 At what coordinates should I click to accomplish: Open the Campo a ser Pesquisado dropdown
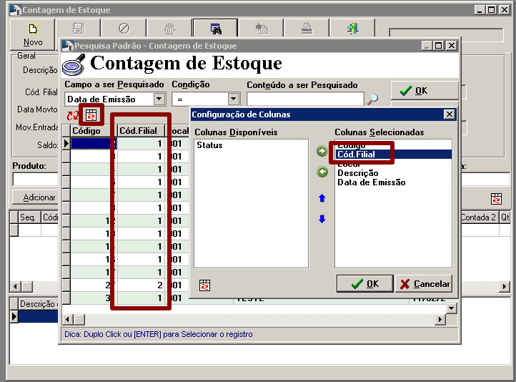click(159, 99)
